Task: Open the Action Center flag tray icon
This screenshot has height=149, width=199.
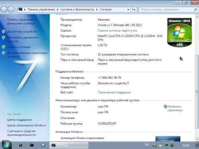Action: 160,145
